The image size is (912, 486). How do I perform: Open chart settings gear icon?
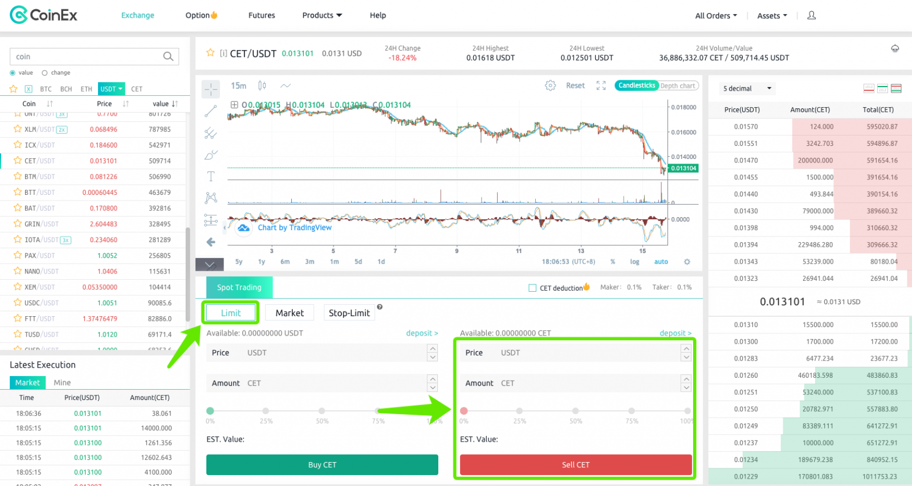click(550, 85)
